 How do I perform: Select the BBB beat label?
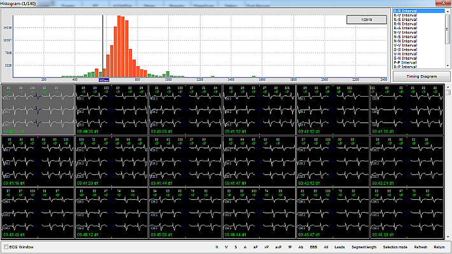coord(313,247)
